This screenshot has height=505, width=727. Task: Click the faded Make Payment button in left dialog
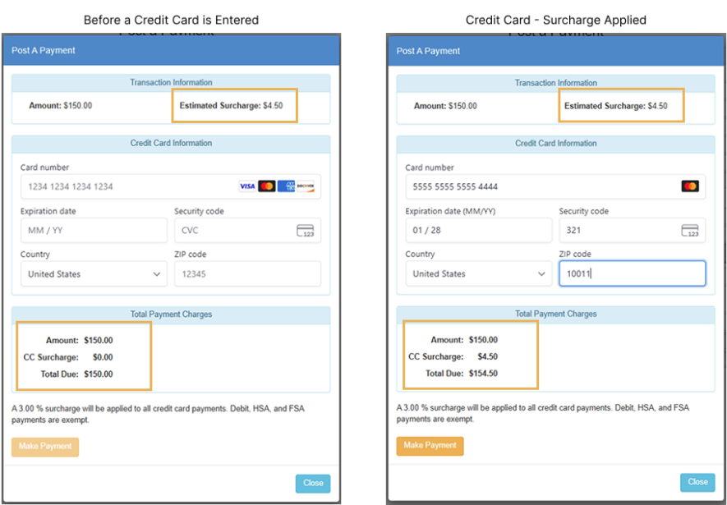(x=45, y=447)
